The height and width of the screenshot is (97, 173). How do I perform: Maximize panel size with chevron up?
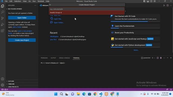[168, 58]
